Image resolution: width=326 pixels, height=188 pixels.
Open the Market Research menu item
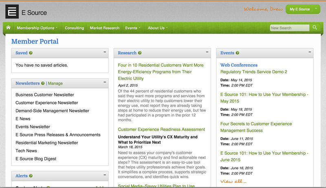click(105, 28)
